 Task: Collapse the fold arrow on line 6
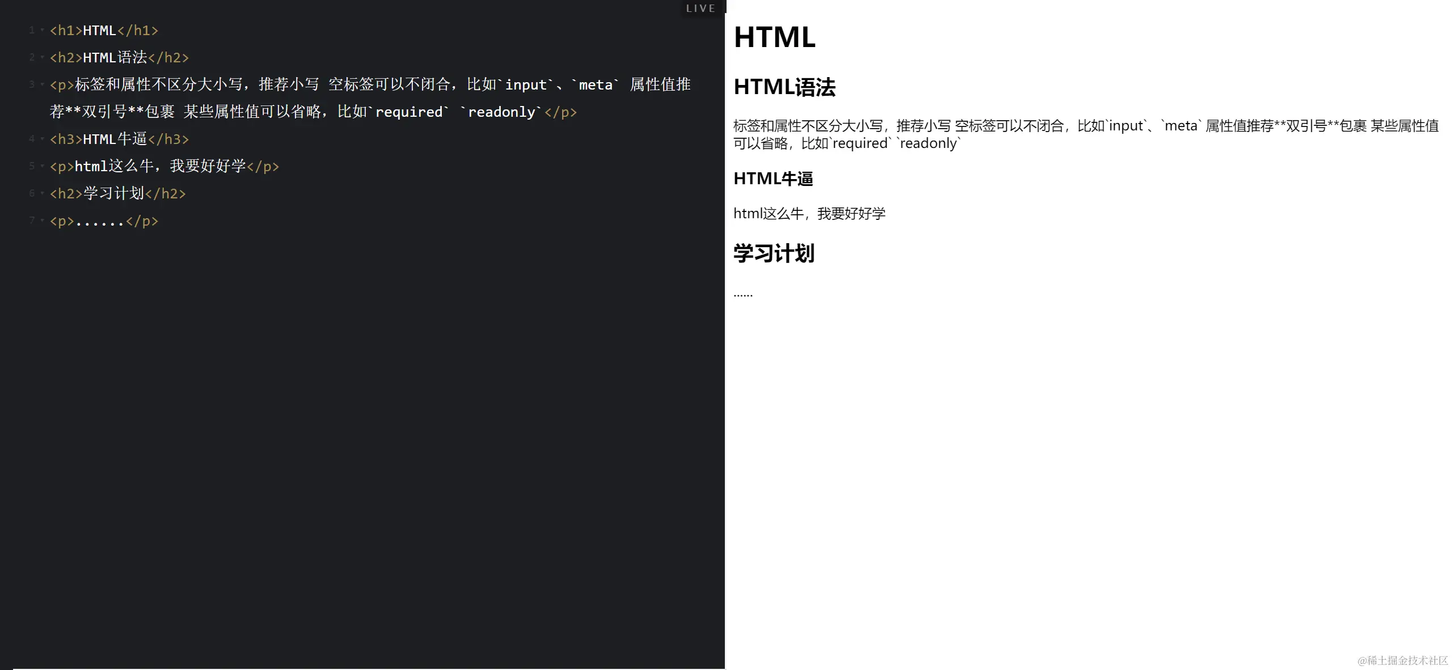42,193
